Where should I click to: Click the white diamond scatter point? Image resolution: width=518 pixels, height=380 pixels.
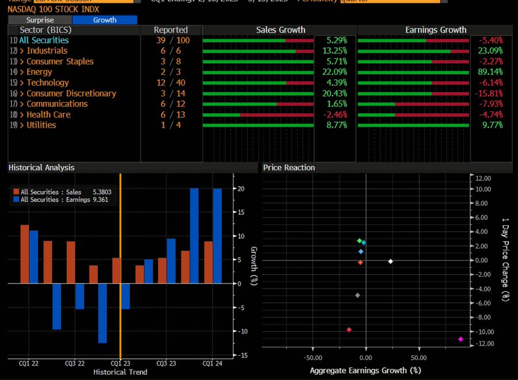pos(390,261)
